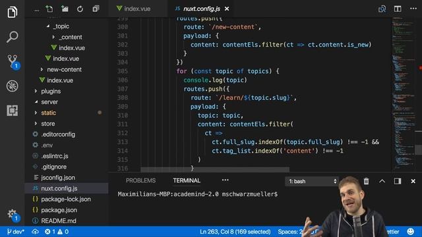
Task: Click the Ln 263, Col 8 cursor position indicator
Action: click(x=235, y=232)
